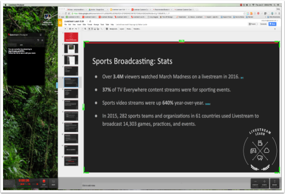
Task: Select the third slide thumbnail
Action: (71, 60)
